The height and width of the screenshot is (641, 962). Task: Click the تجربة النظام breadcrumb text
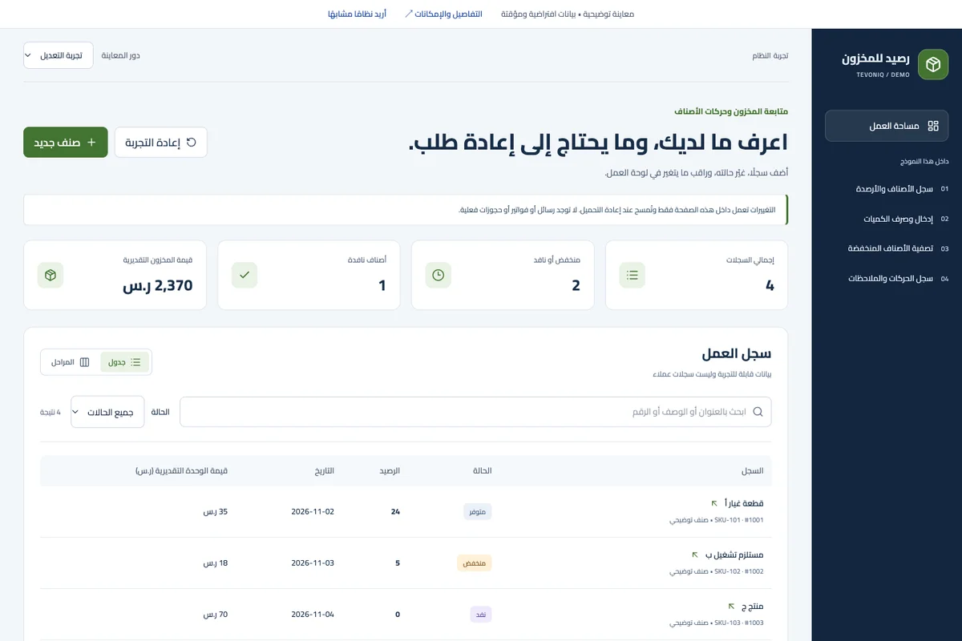(x=770, y=55)
